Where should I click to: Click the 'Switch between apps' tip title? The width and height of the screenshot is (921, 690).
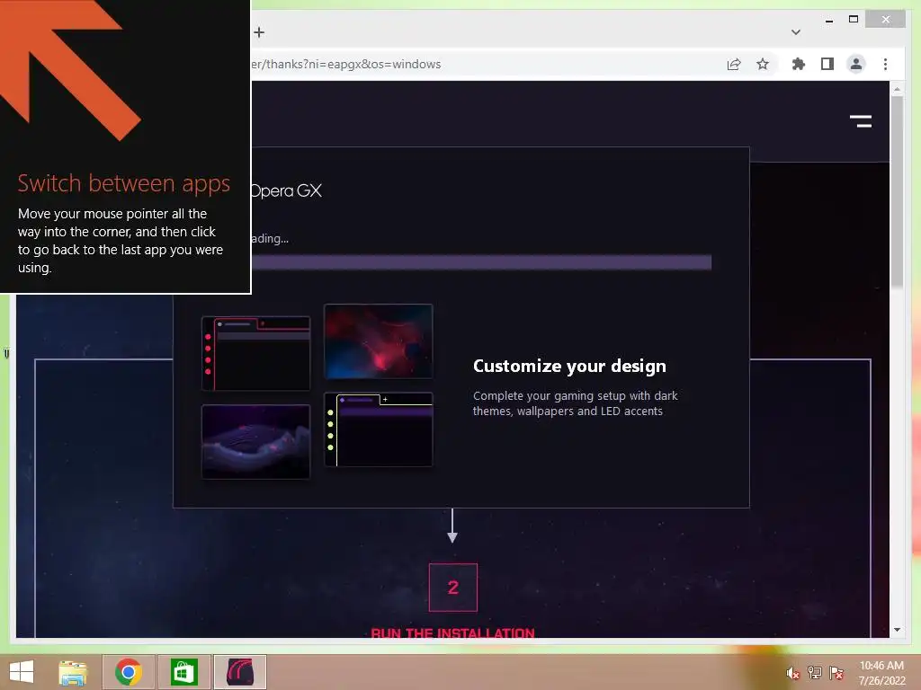[x=124, y=183]
